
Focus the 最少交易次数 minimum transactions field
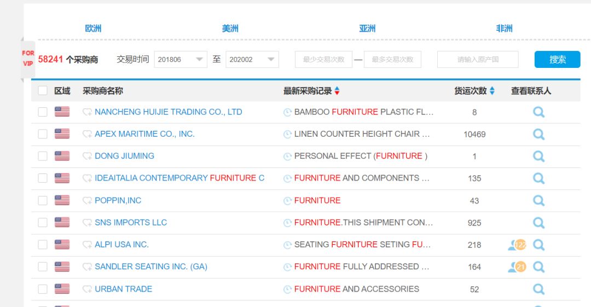point(324,60)
